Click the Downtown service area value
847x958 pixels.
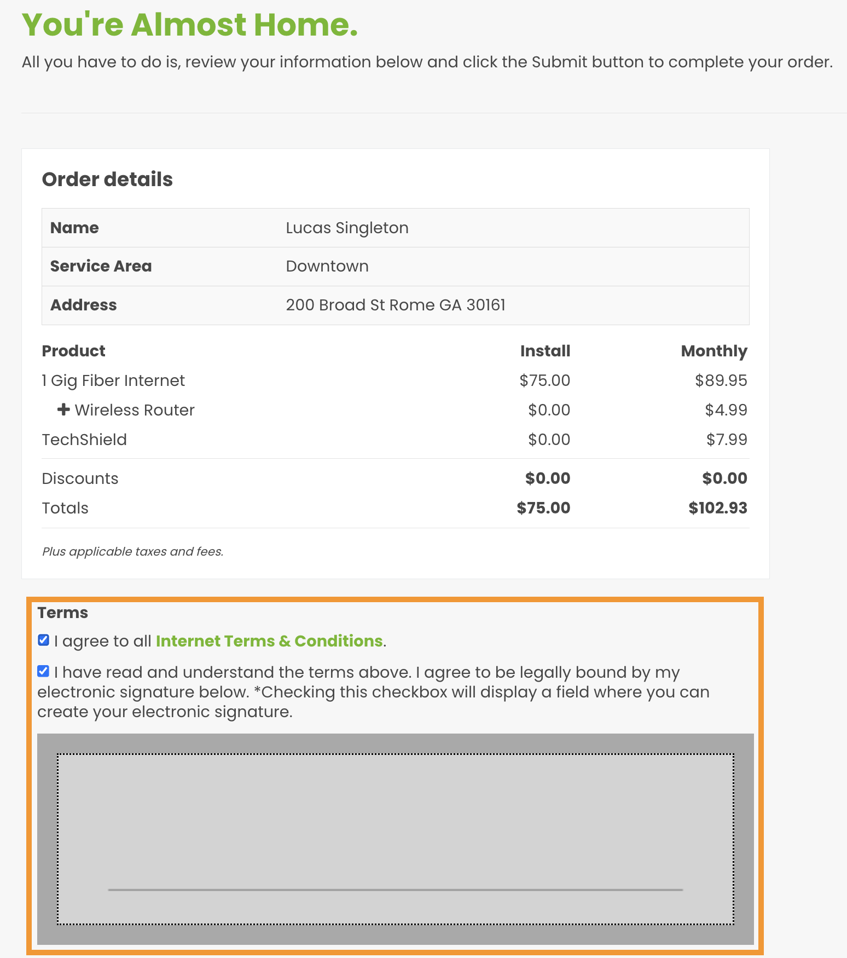pos(327,266)
